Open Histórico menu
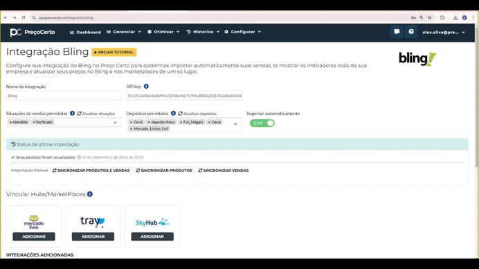479x269 pixels. [x=203, y=32]
